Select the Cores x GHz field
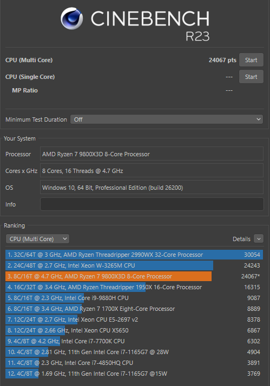This screenshot has height=386, width=270. coord(152,171)
